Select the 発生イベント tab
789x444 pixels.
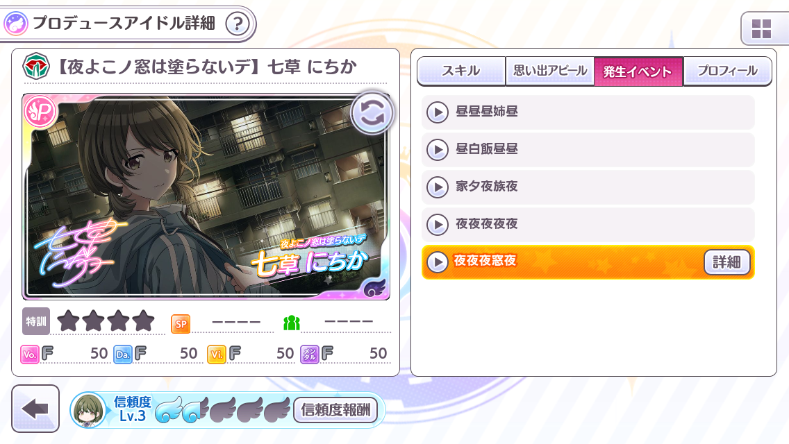pos(638,71)
